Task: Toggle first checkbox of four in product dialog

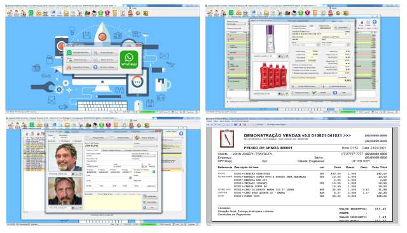Action: point(294,65)
